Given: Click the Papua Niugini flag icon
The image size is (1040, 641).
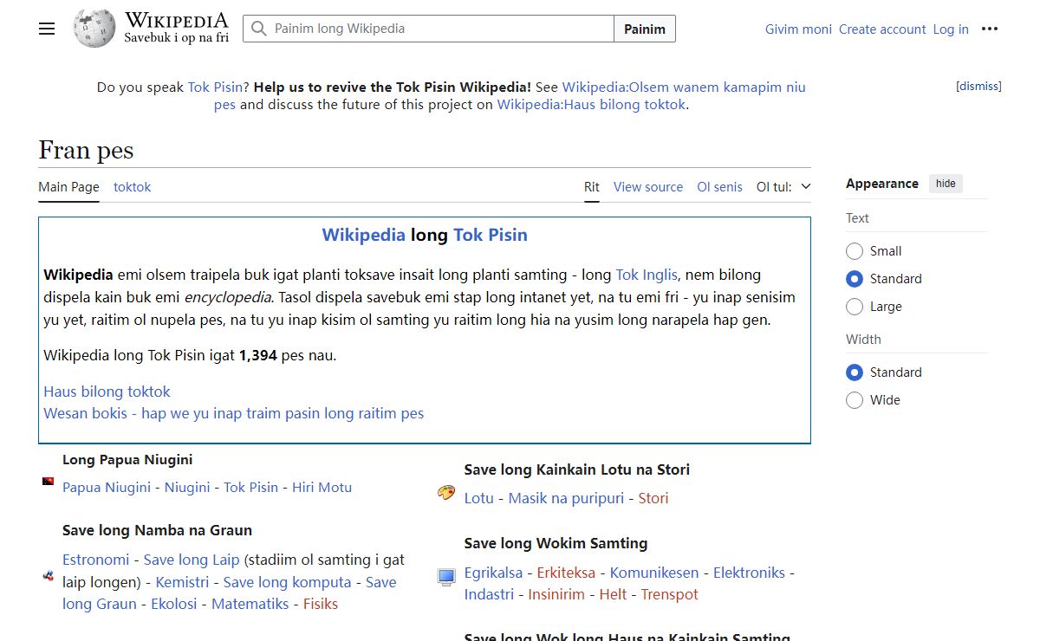Looking at the screenshot, I should 49,481.
